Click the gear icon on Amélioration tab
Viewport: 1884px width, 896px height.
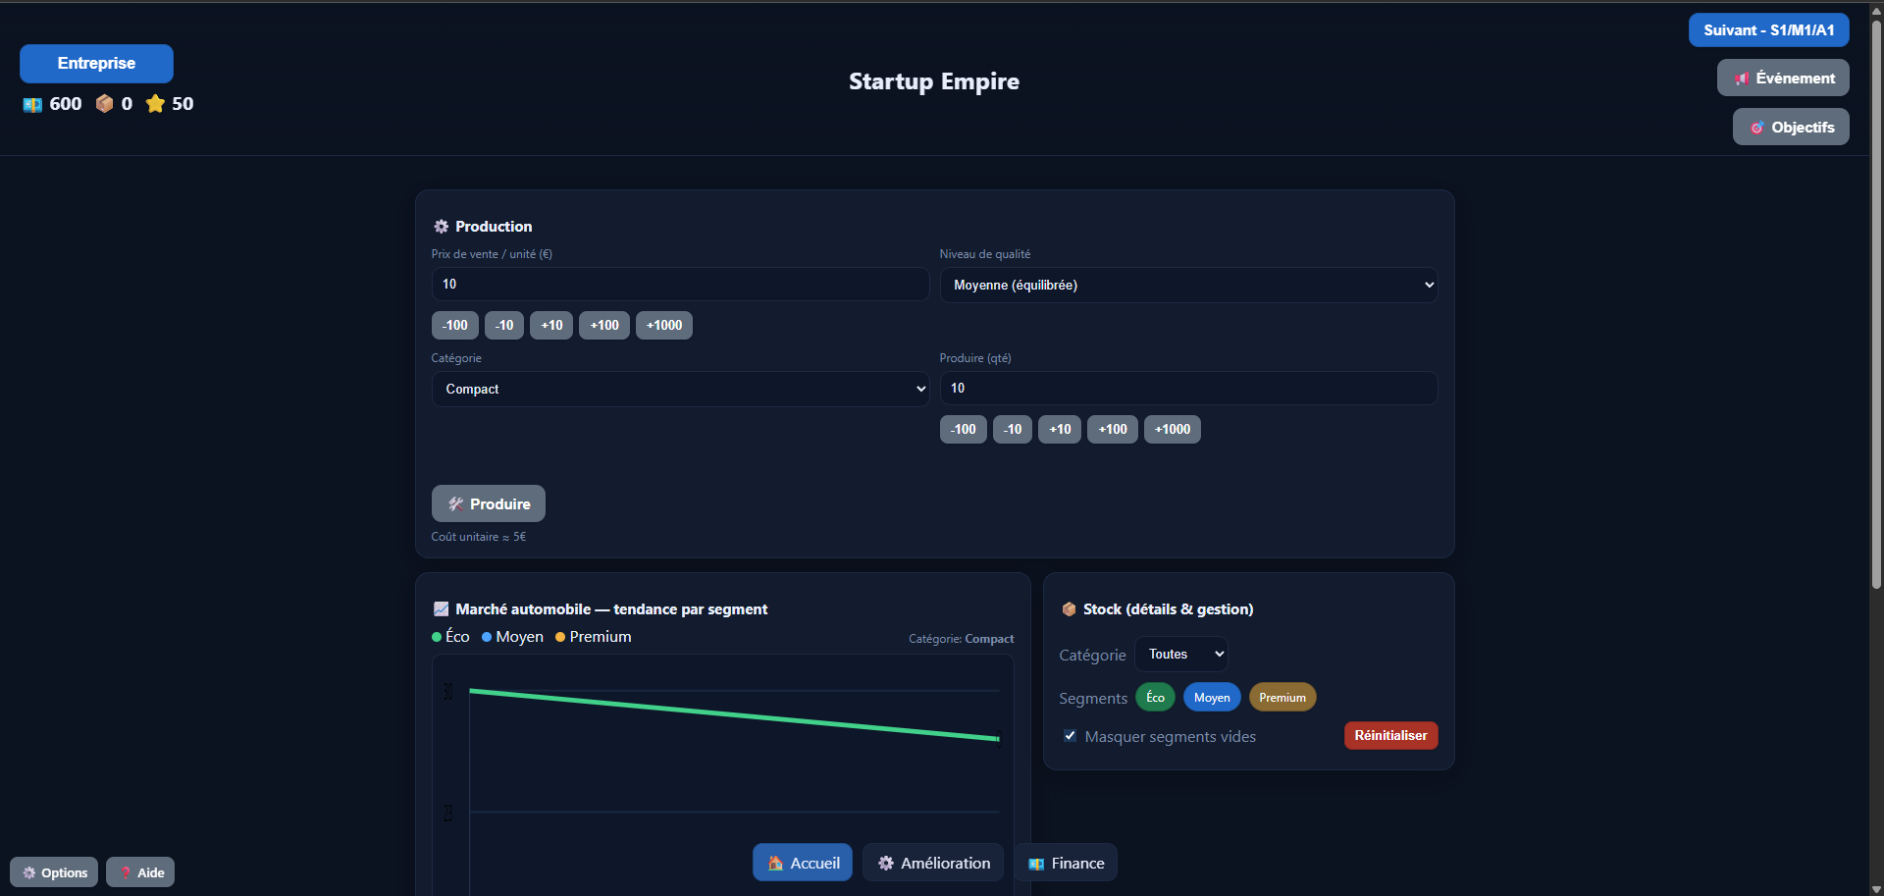(886, 864)
